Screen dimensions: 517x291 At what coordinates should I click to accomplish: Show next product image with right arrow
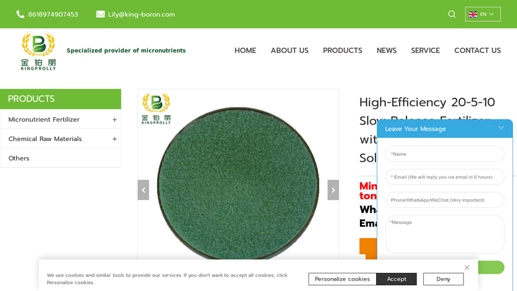pyautogui.click(x=333, y=189)
